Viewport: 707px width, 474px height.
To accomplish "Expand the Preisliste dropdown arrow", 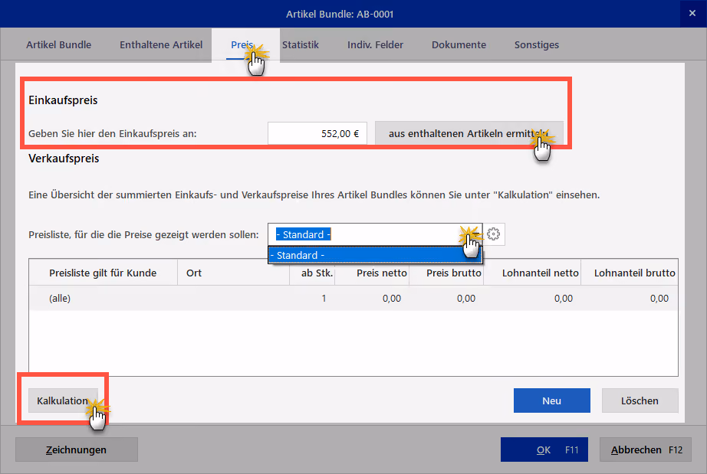I will pos(475,234).
